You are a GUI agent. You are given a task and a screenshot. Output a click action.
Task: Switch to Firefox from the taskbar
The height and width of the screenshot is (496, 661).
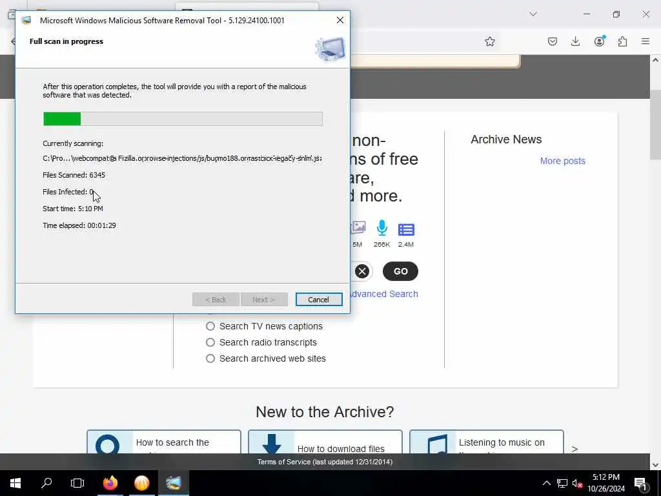110,483
